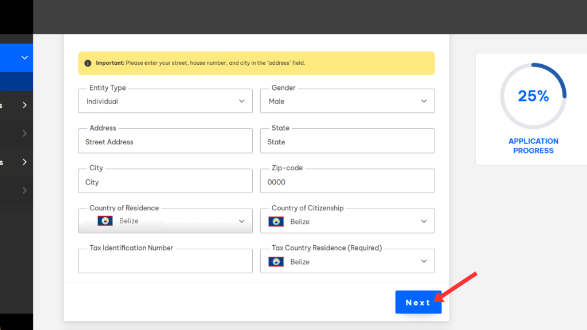Click the Belize flag in Country of Citizenship
The image size is (587, 330).
pos(276,221)
